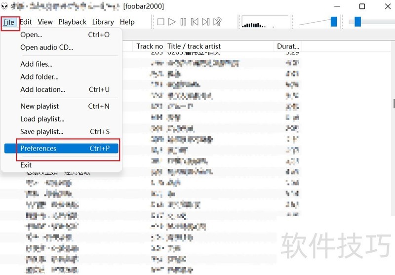Skip to the next track
The width and height of the screenshot is (395, 275).
click(206, 22)
